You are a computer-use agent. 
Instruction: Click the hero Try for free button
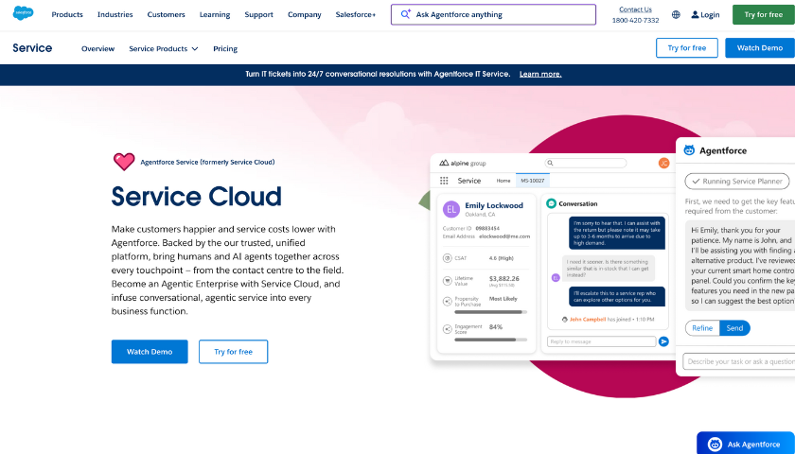(233, 352)
